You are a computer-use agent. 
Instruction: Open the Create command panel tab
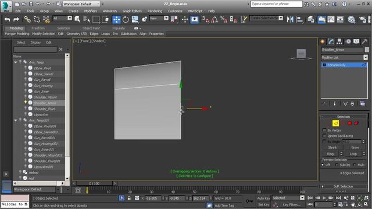[x=323, y=42]
